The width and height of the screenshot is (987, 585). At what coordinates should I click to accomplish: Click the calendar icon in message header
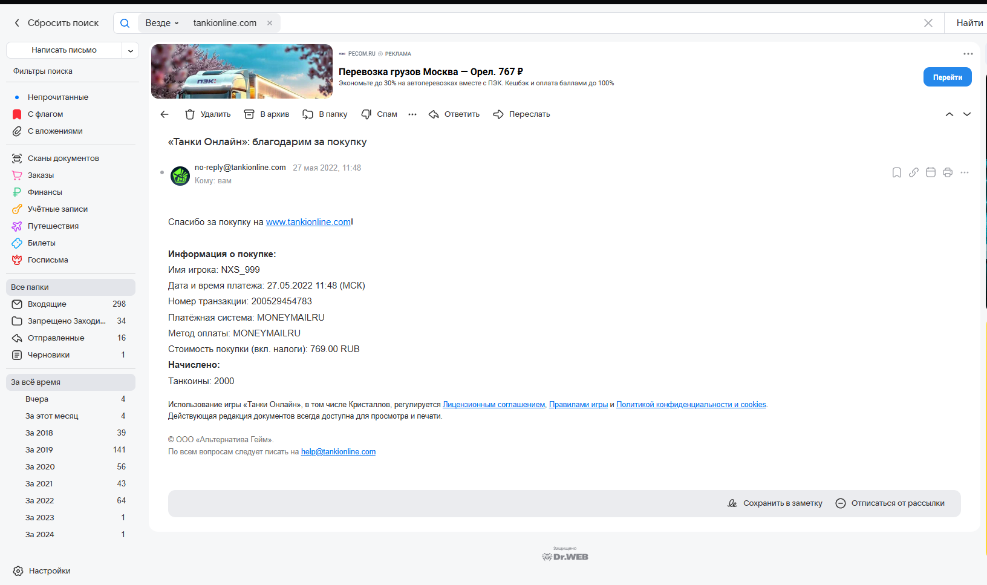click(x=931, y=172)
